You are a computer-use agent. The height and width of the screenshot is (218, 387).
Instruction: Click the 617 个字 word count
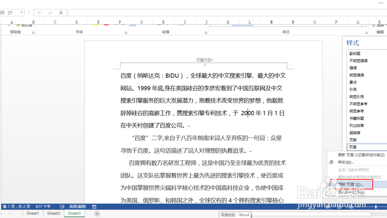point(43,206)
